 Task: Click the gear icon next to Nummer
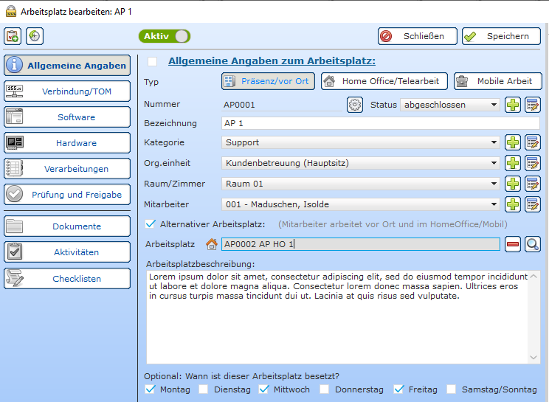point(355,105)
